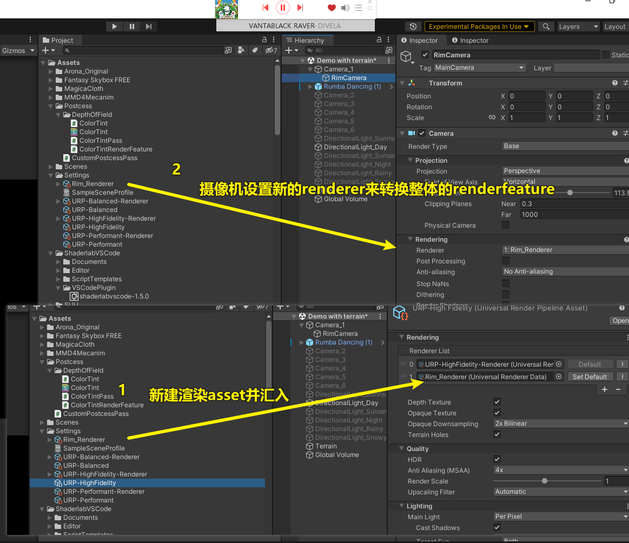Click the history icon left of Experimental Packages
629x543 pixels.
(x=414, y=26)
